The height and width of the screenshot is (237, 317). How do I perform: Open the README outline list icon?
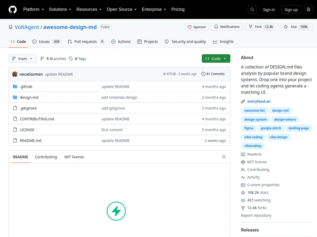[223, 157]
